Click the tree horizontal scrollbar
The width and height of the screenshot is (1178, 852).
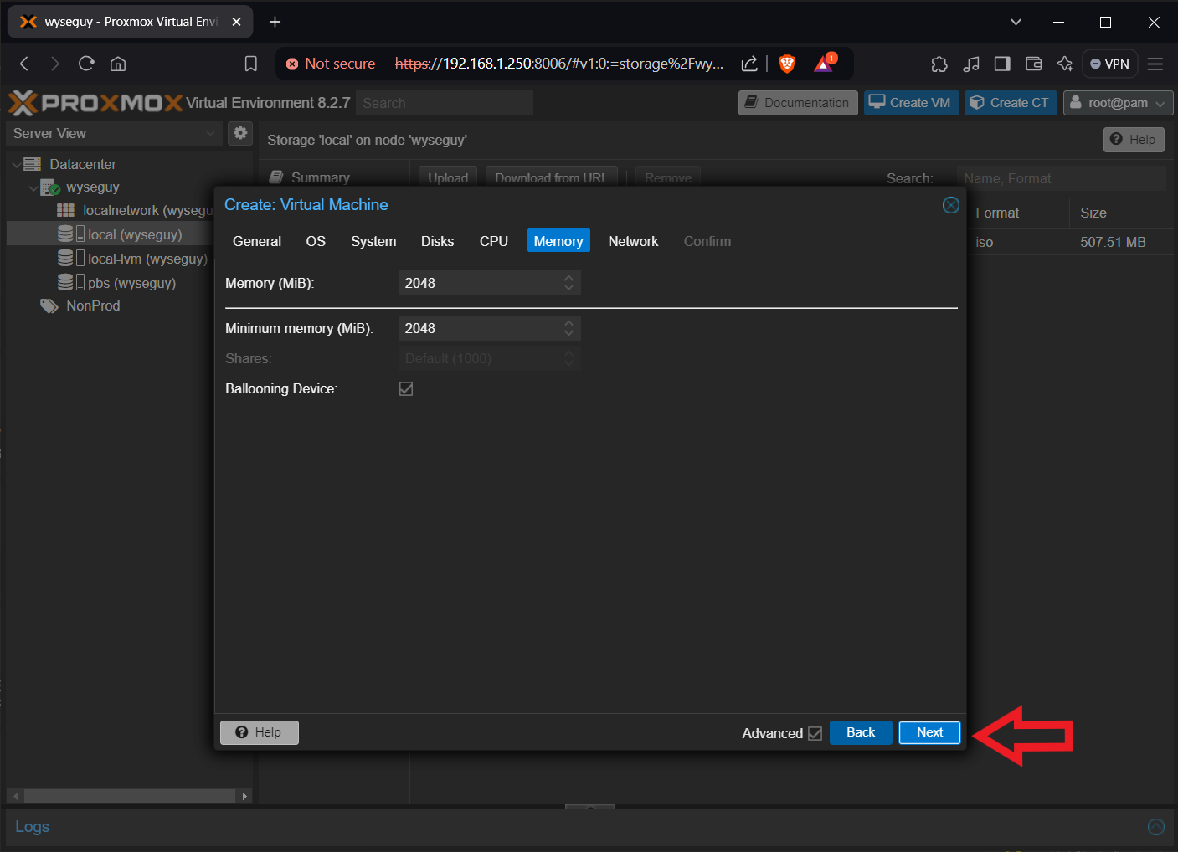(129, 796)
